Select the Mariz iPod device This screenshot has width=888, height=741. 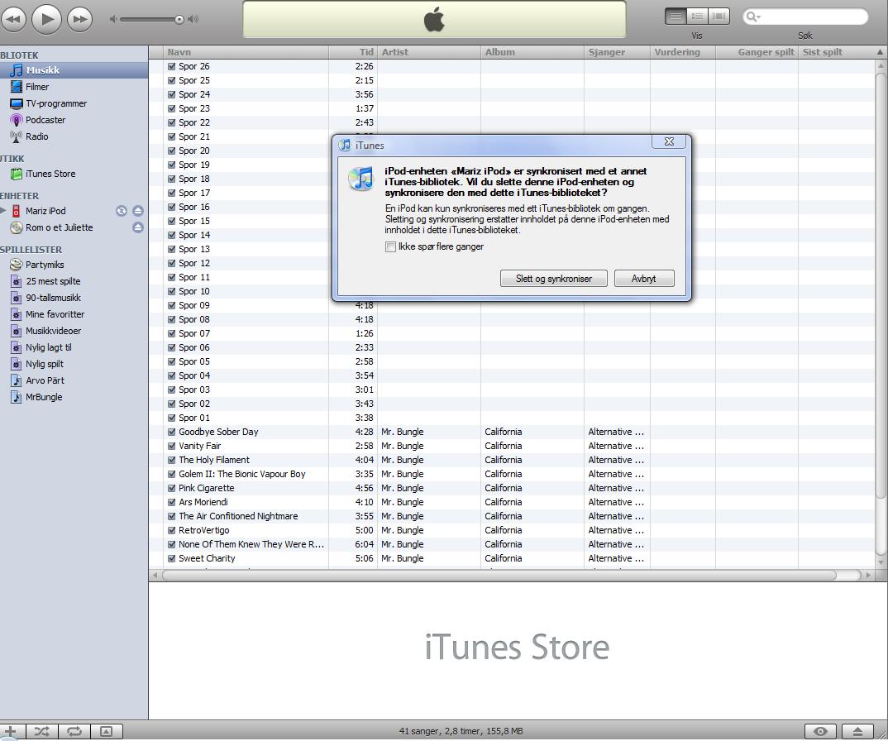[45, 211]
